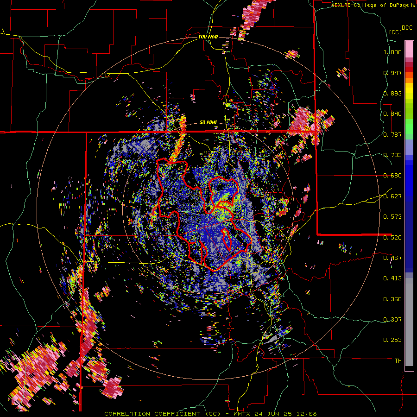Image resolution: width=417 pixels, height=417 pixels.
Task: Select the 0.840 scale value
Action: point(392,114)
